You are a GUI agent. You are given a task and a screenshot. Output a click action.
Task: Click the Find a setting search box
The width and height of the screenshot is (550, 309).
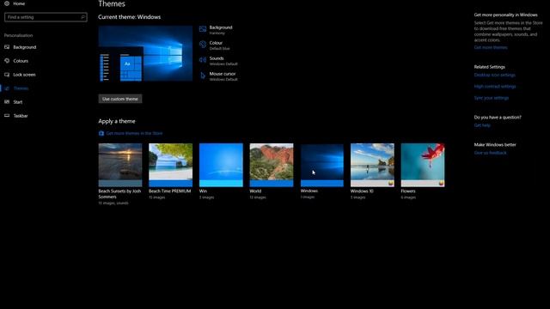tap(46, 17)
